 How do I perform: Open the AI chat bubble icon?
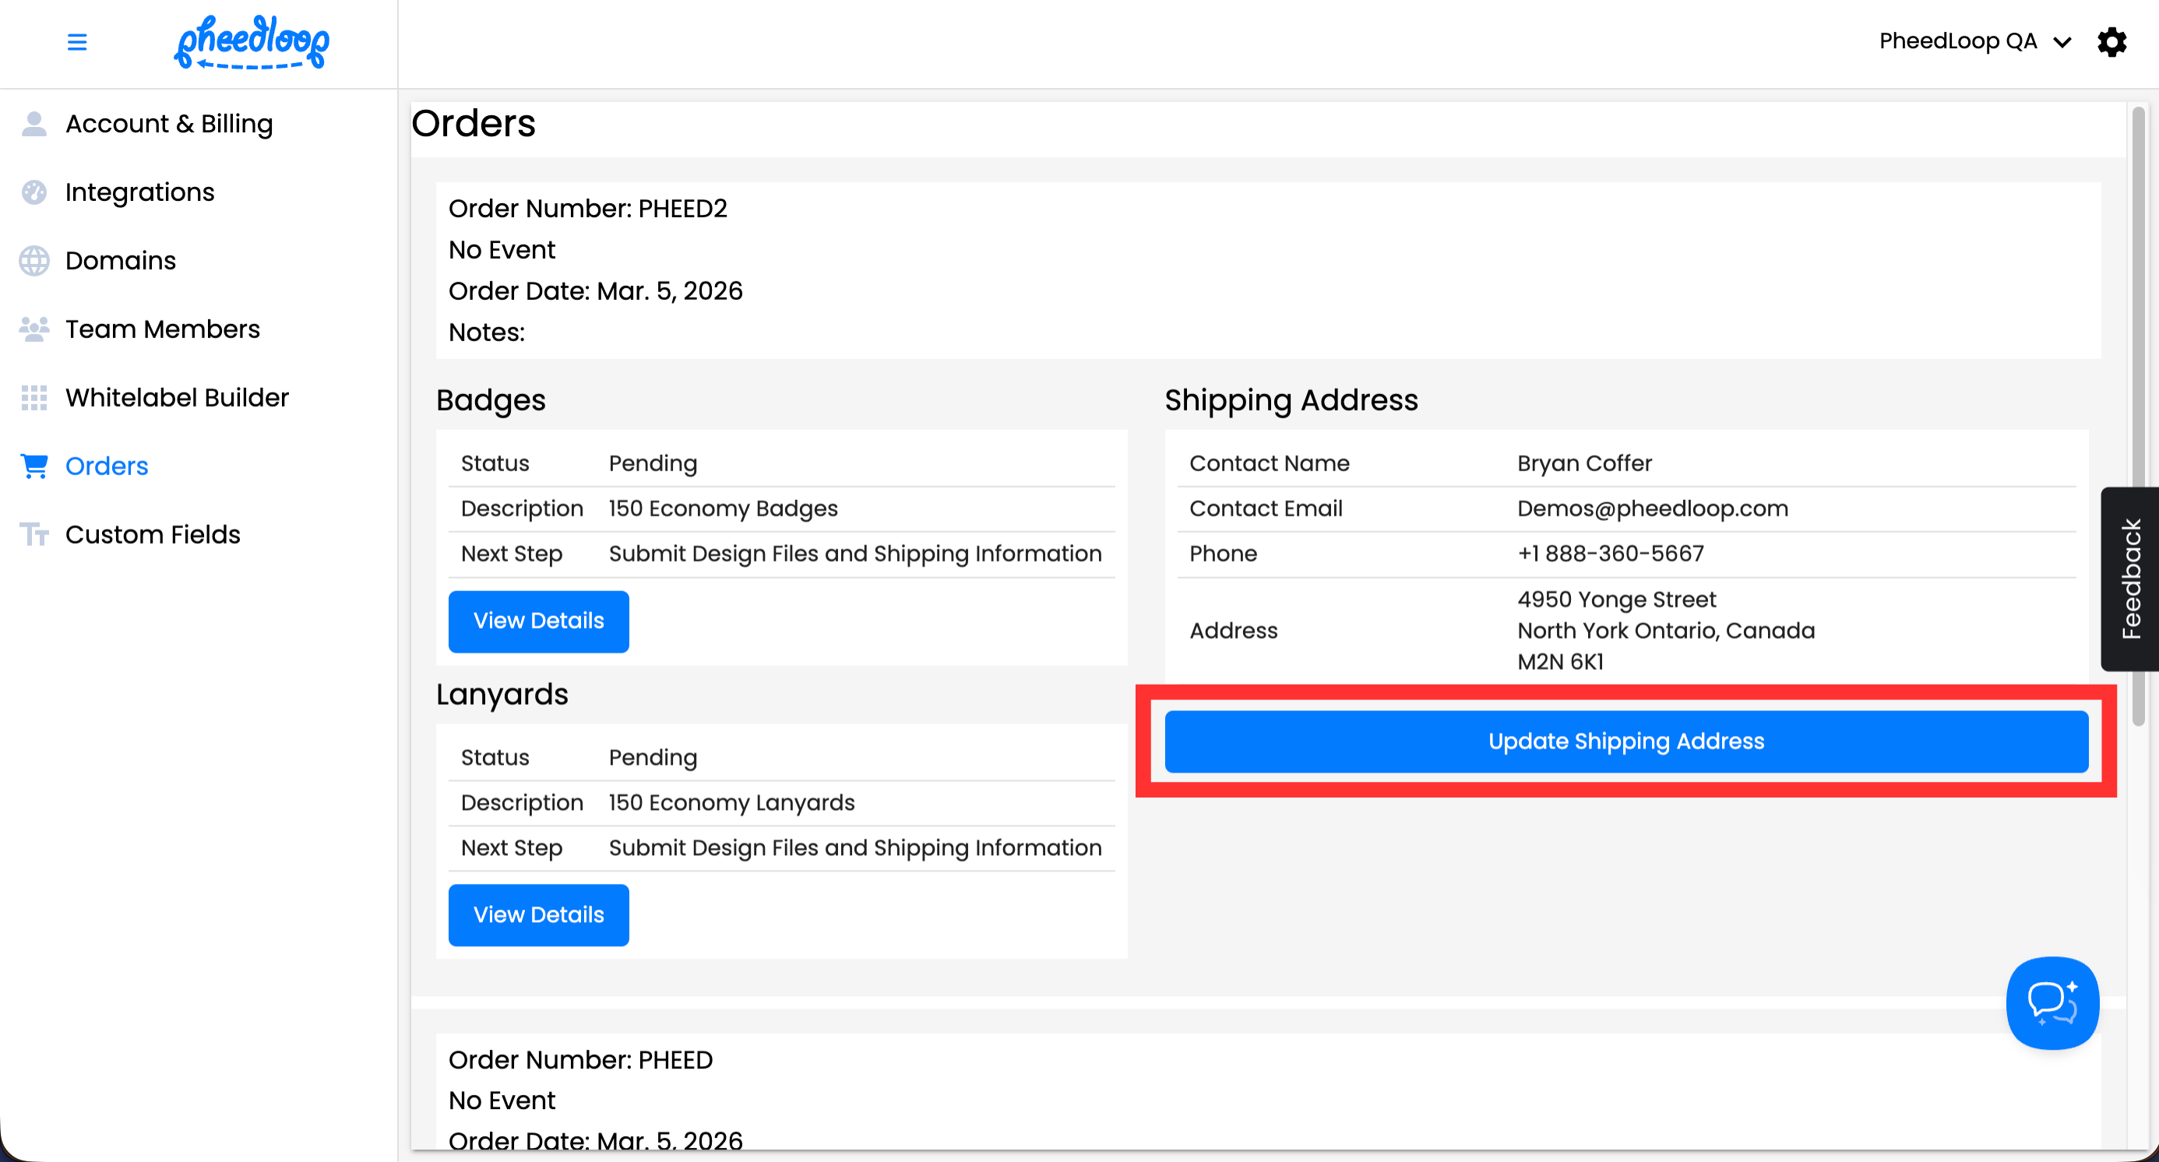click(x=2052, y=1002)
